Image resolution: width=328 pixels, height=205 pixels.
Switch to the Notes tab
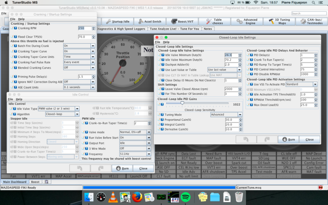pyautogui.click(x=208, y=29)
